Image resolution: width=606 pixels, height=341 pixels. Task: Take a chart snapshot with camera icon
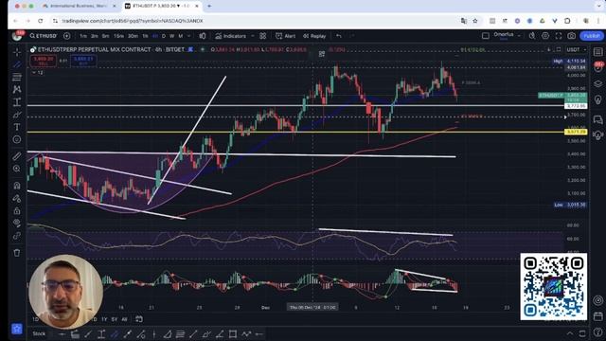(x=571, y=36)
